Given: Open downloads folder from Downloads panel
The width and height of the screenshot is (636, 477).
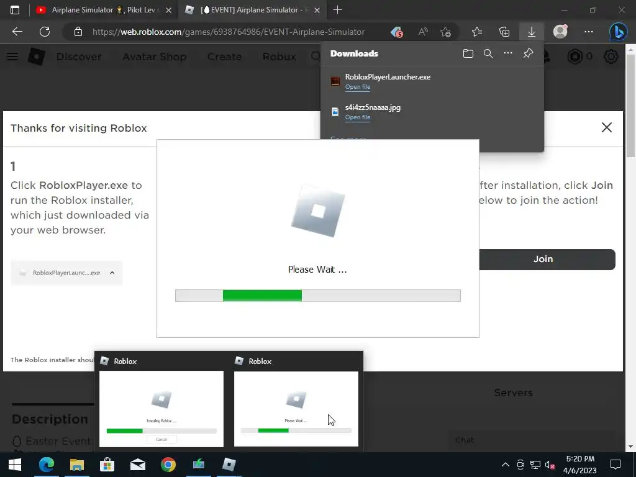Looking at the screenshot, I should [x=468, y=53].
